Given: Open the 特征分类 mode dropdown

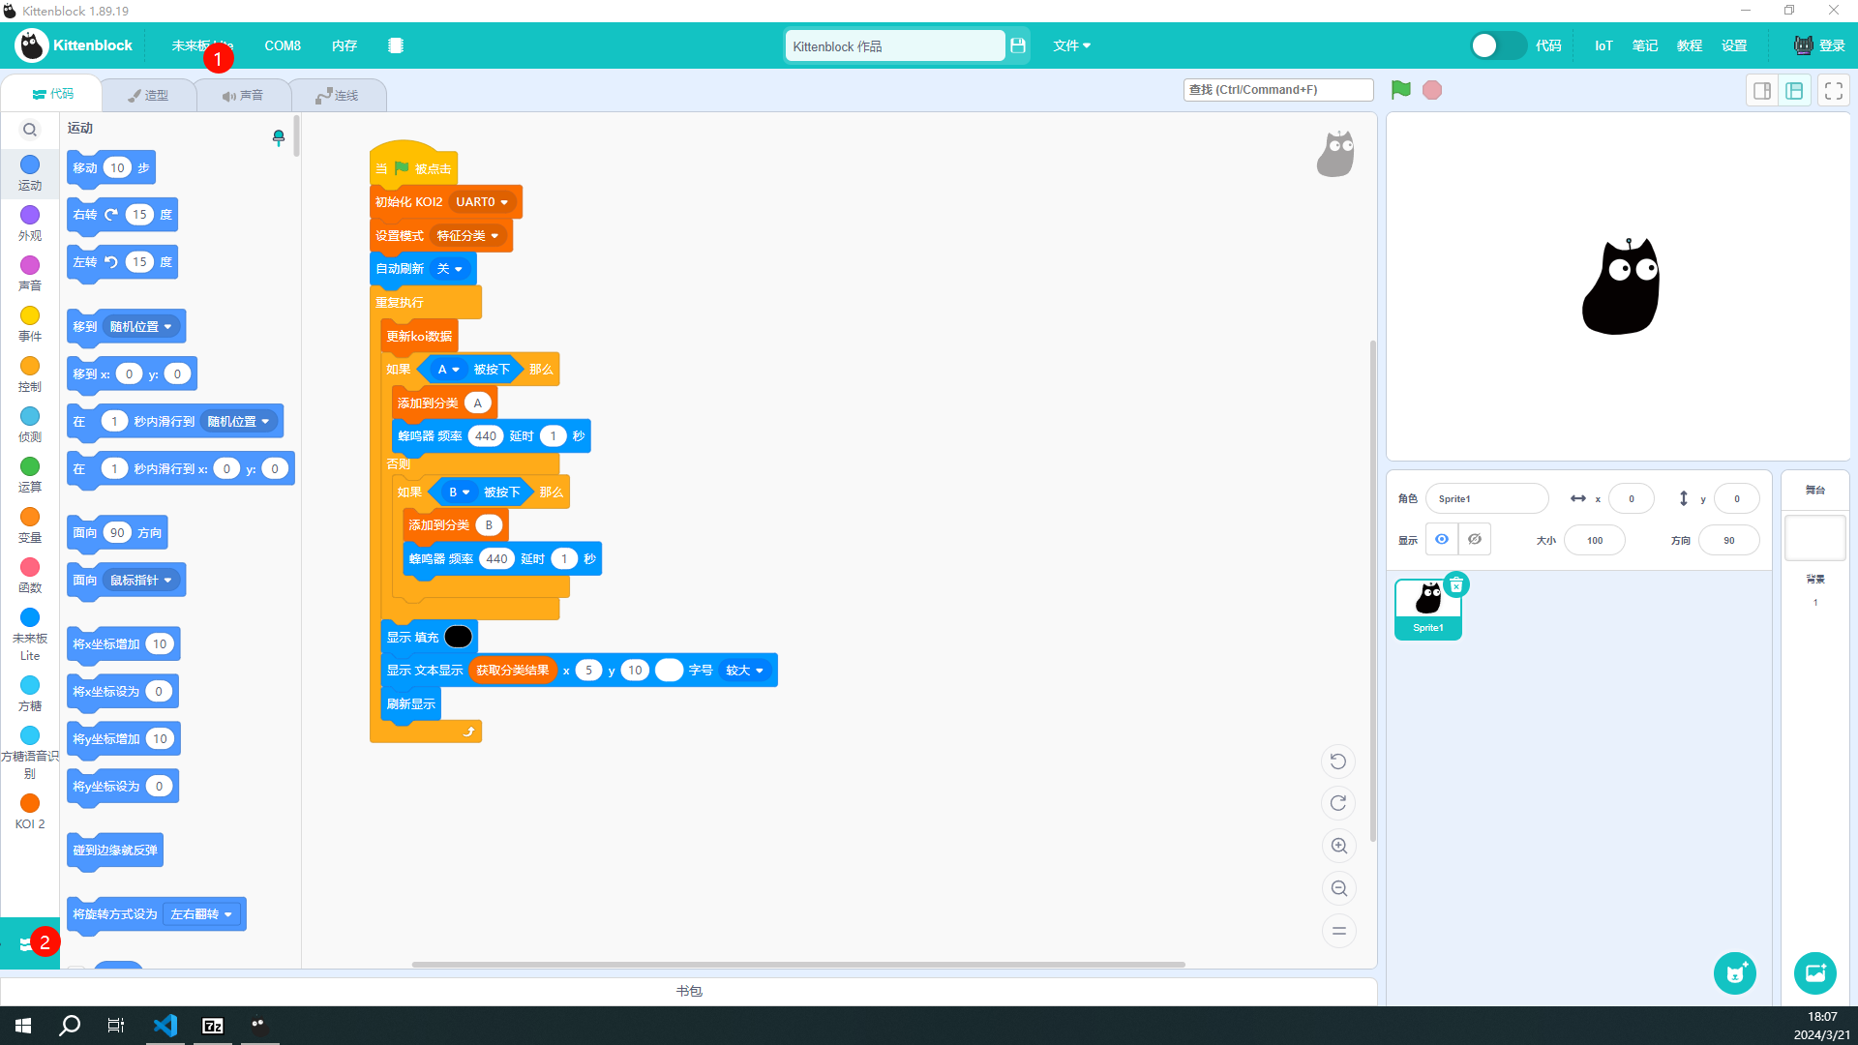Looking at the screenshot, I should pyautogui.click(x=467, y=236).
